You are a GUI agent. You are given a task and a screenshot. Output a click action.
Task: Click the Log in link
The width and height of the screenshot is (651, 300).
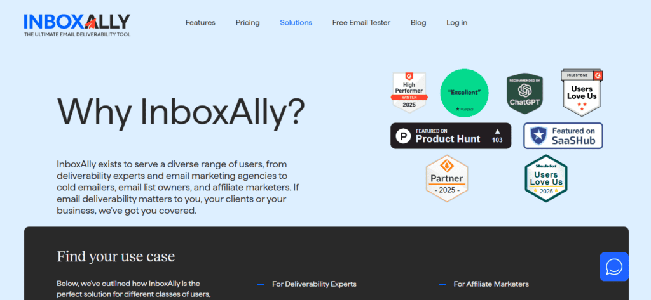pos(456,23)
